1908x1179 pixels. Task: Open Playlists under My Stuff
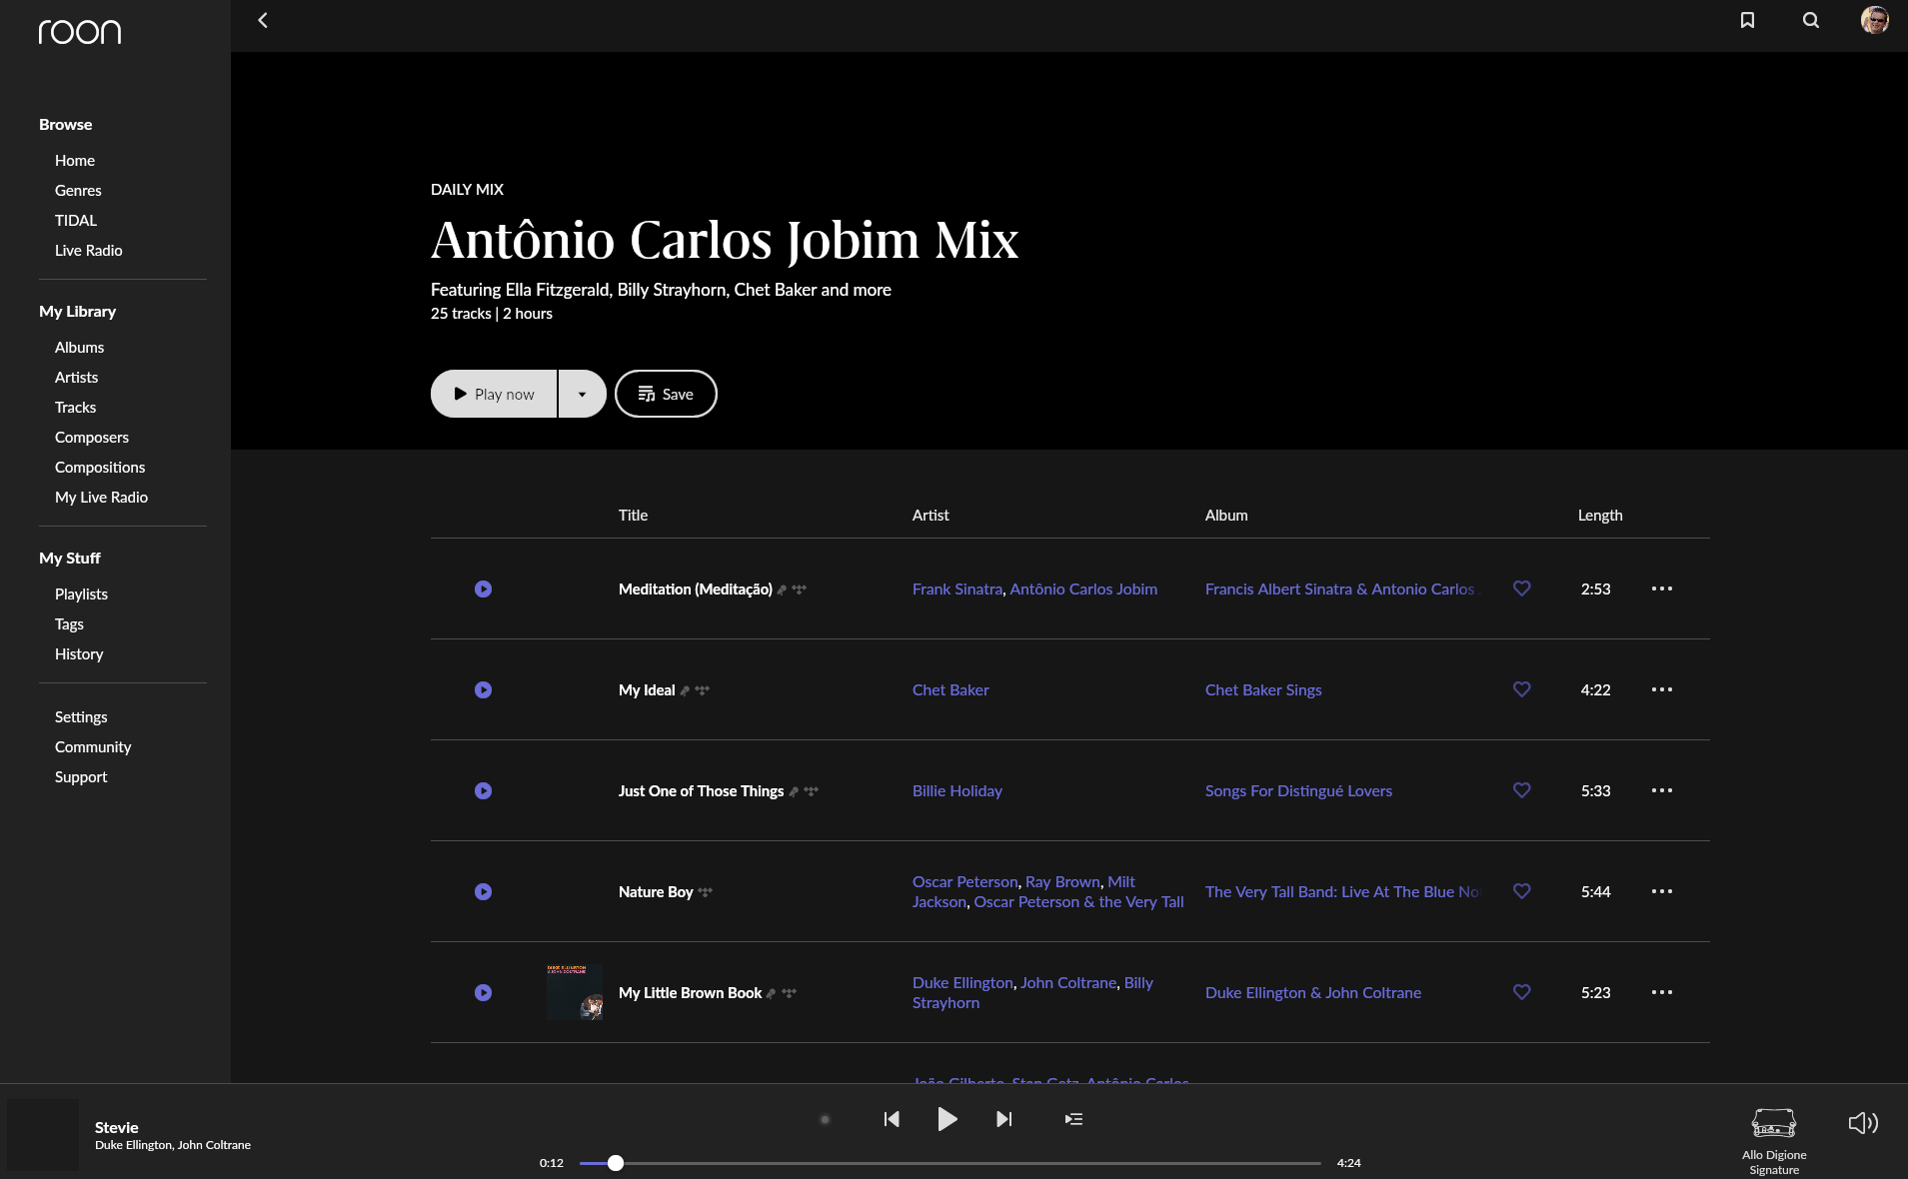(x=81, y=594)
